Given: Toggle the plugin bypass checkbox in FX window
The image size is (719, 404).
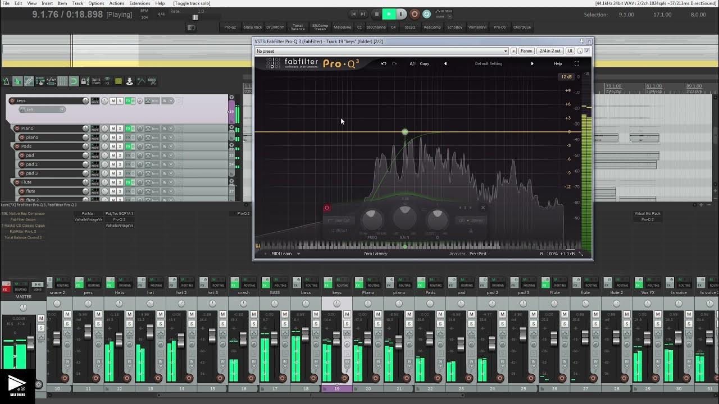Looking at the screenshot, I should tap(587, 50).
